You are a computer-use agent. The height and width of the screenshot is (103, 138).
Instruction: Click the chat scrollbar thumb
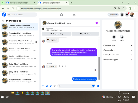[x=99, y=68]
